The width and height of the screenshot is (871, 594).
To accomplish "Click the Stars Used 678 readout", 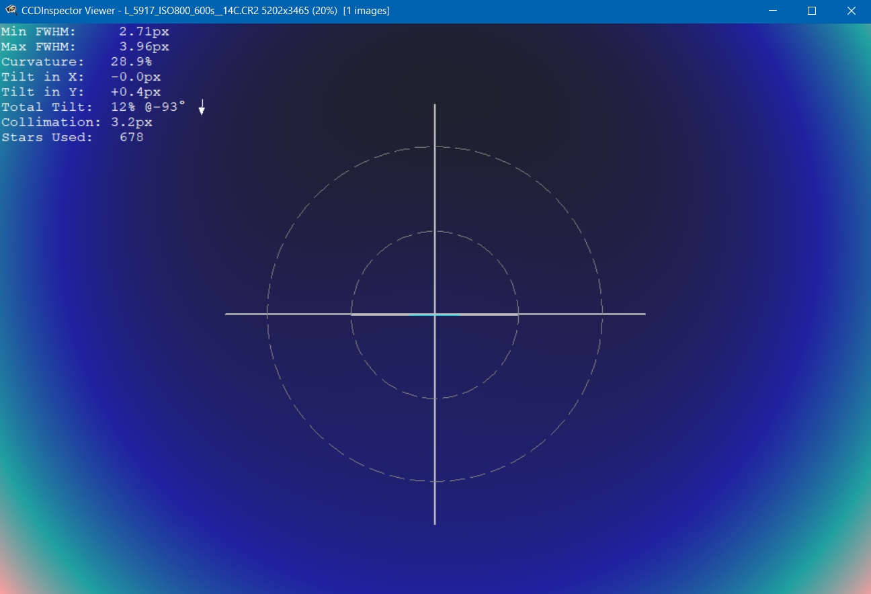I will (x=72, y=137).
